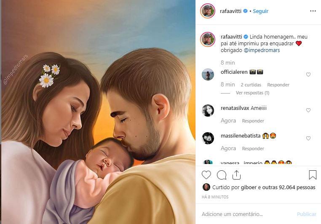Reply to renatasilvax comment via Responder
This screenshot has height=224, width=321.
[253, 121]
